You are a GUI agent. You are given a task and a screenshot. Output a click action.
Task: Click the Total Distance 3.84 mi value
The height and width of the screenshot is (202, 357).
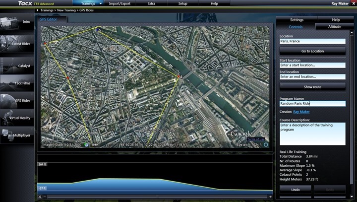[x=312, y=156]
